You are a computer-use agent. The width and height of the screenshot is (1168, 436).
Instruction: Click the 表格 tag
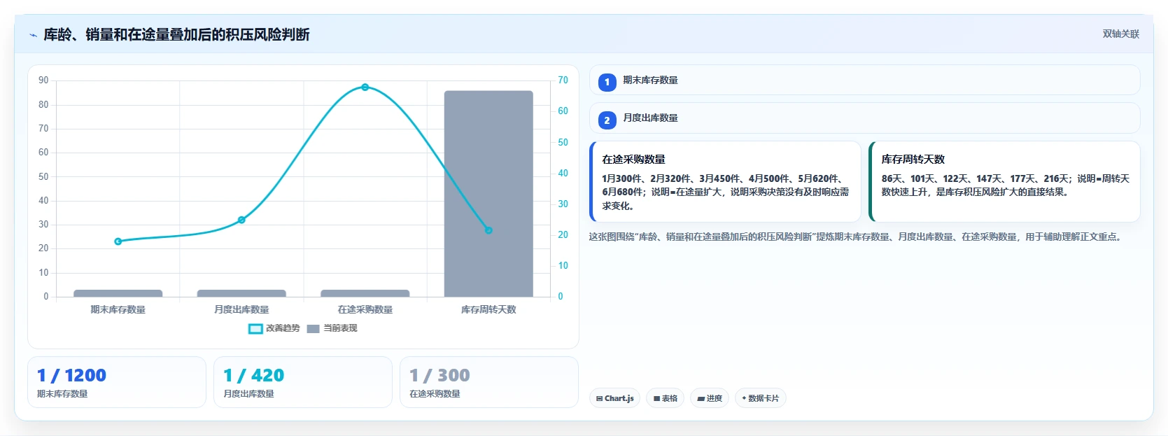[665, 398]
